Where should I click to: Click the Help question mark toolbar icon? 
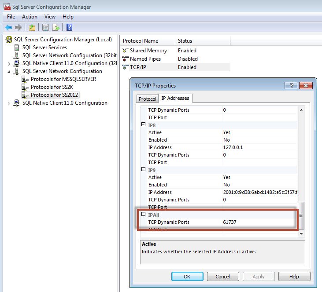click(70, 27)
